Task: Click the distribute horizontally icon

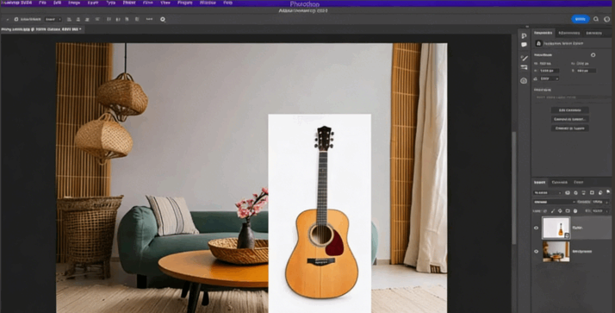Action: point(137,19)
